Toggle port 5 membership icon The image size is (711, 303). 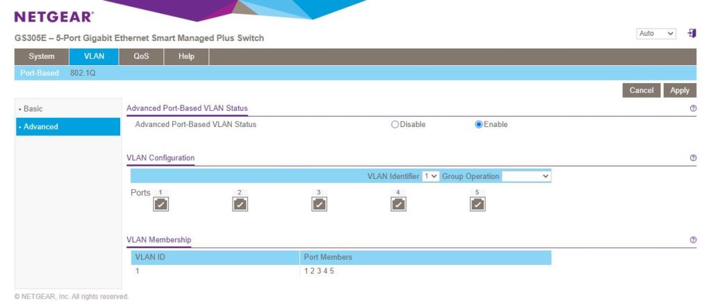pos(478,204)
